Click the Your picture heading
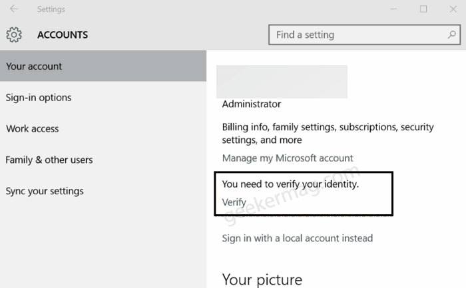Image resolution: width=466 pixels, height=288 pixels. pos(262,280)
